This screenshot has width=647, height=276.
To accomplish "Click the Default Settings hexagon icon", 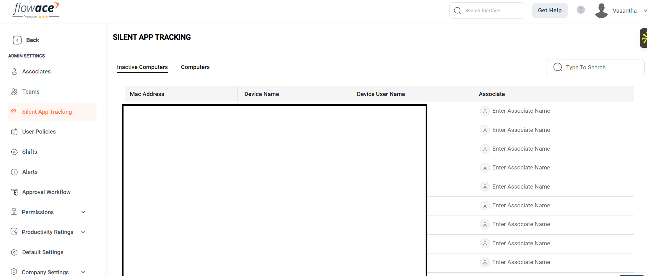I will (14, 252).
